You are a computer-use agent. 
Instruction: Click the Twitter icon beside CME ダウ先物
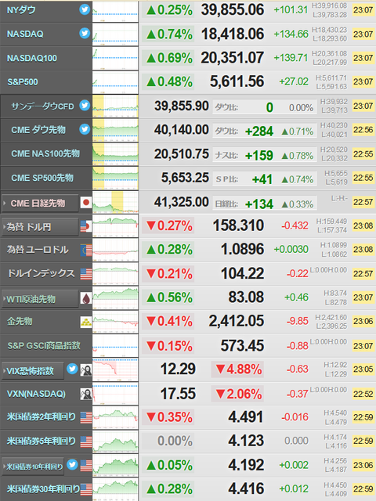(85, 129)
